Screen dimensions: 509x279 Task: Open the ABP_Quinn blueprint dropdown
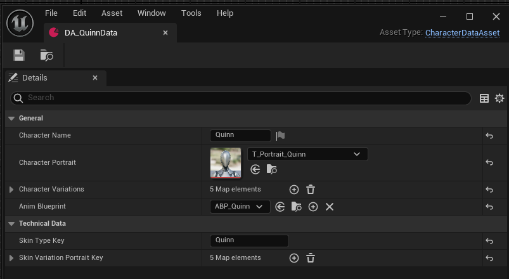(239, 207)
